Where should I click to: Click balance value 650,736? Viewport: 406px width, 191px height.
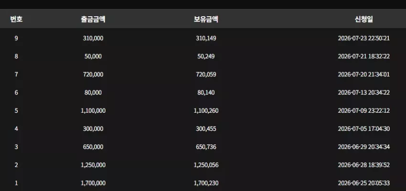[206, 147]
